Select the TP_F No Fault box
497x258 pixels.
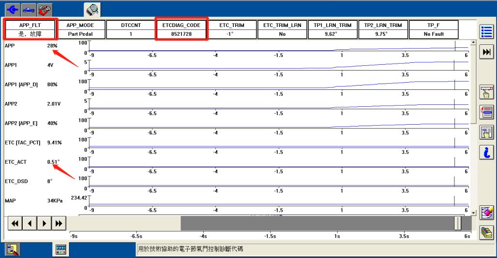(434, 29)
